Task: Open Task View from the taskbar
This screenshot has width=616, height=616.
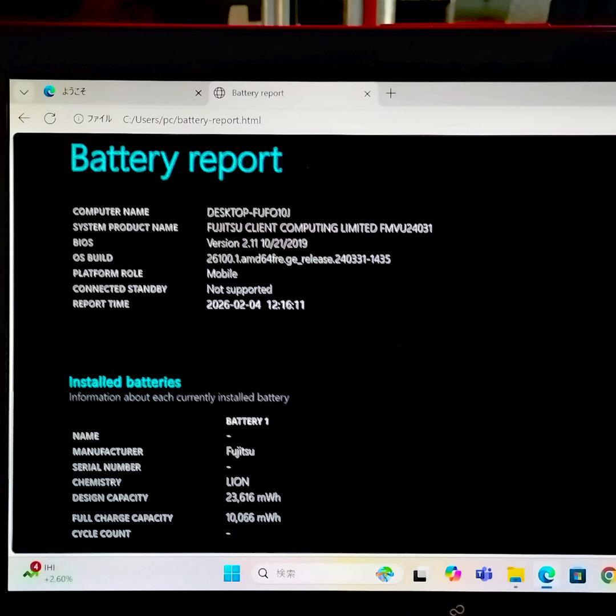Action: (x=420, y=573)
